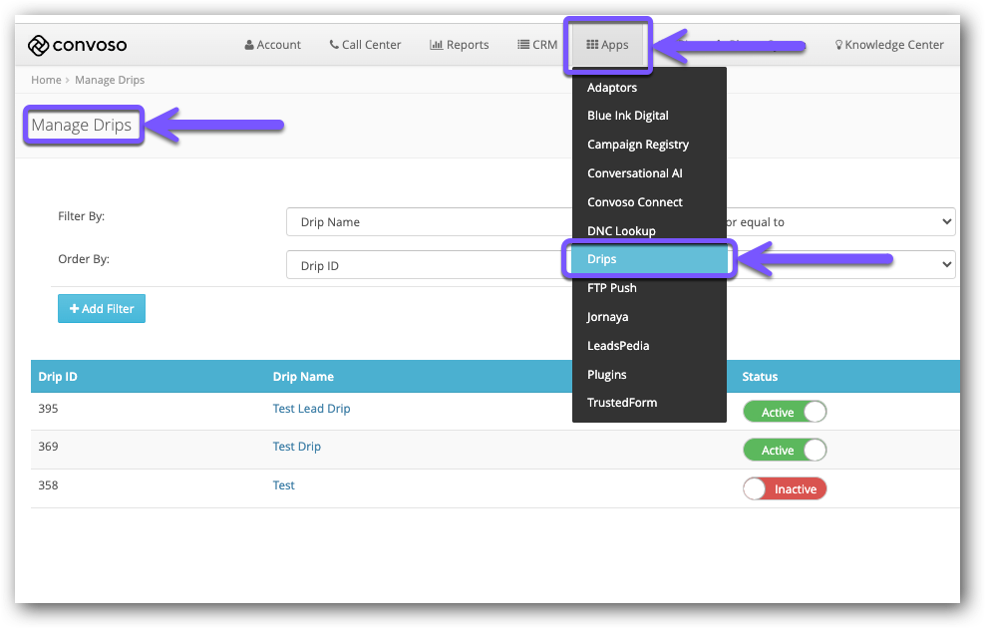Image resolution: width=985 pixels, height=628 pixels.
Task: Toggle the status of Test Lead Drip
Action: click(x=785, y=412)
